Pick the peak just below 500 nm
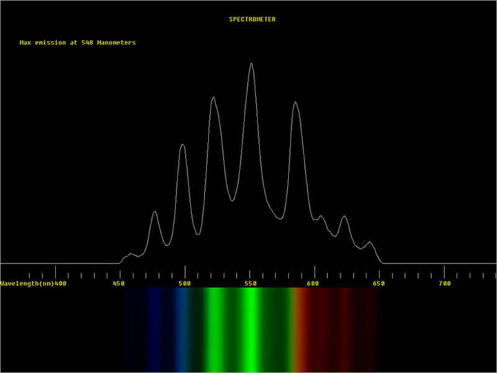 coord(183,145)
